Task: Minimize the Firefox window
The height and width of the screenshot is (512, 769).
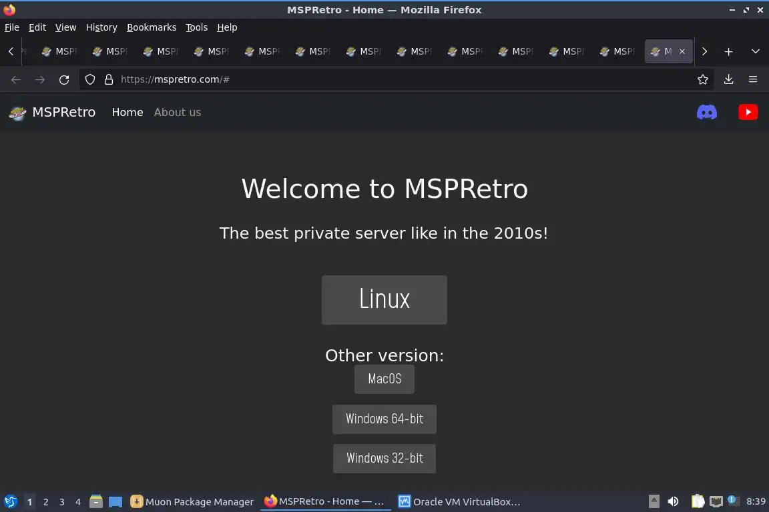Action: point(732,10)
